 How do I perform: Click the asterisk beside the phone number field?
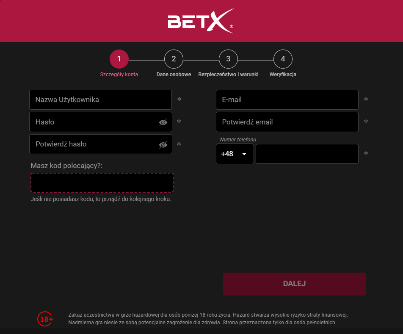[x=366, y=153]
